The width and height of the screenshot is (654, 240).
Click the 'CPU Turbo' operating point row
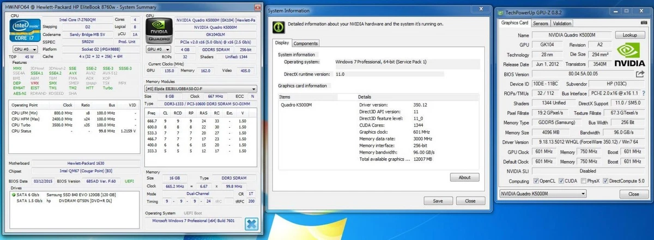click(x=75, y=124)
